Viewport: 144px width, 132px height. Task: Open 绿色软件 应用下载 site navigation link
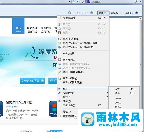(46, 30)
